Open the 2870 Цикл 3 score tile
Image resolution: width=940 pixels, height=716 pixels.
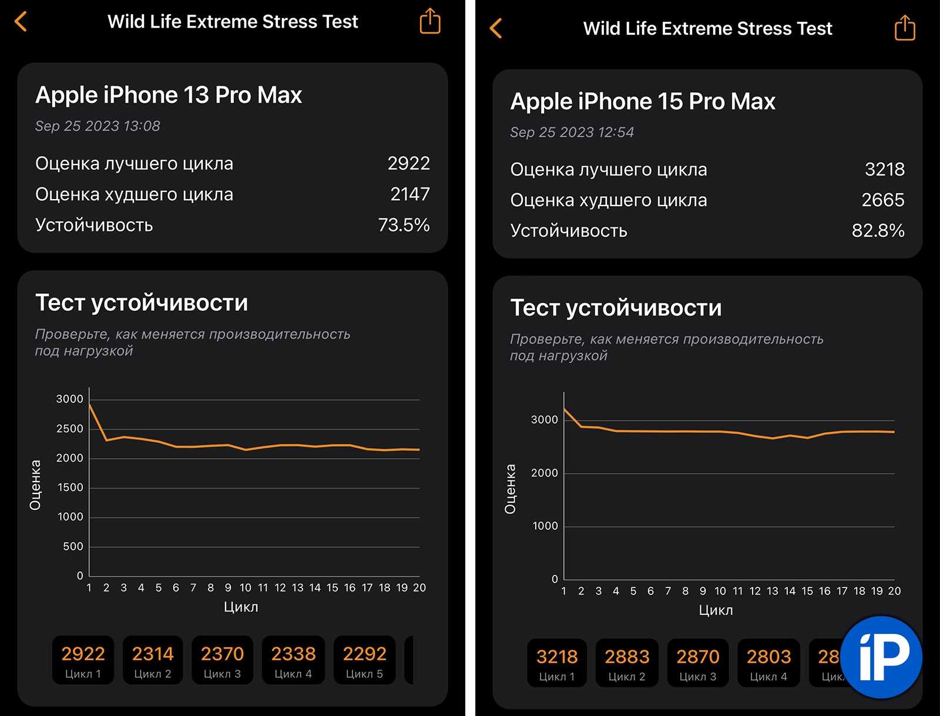[698, 663]
